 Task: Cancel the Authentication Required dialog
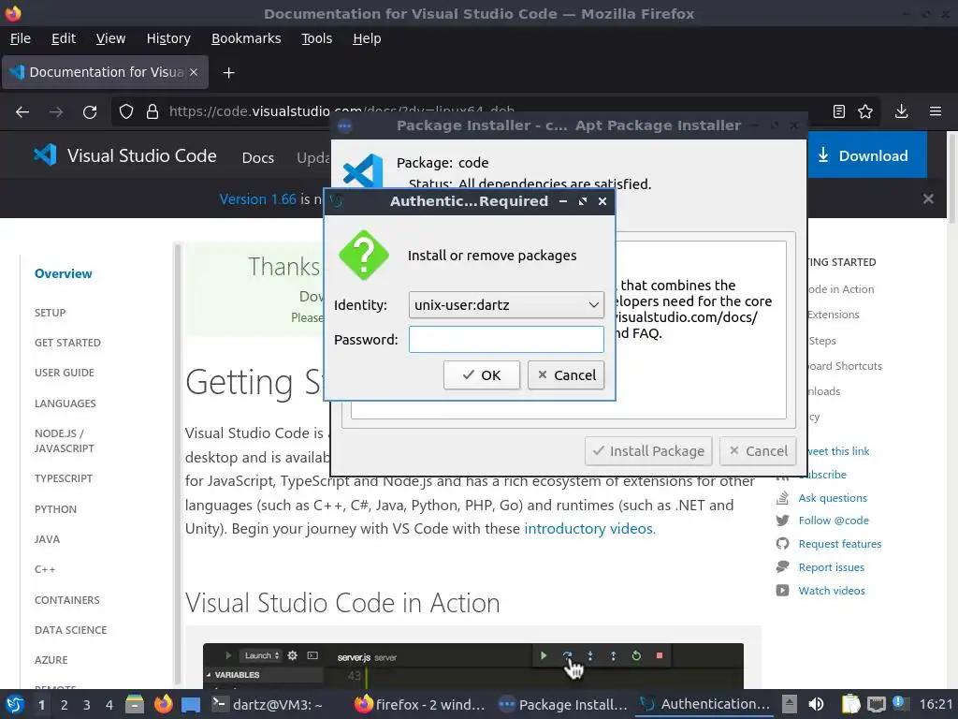click(x=566, y=374)
